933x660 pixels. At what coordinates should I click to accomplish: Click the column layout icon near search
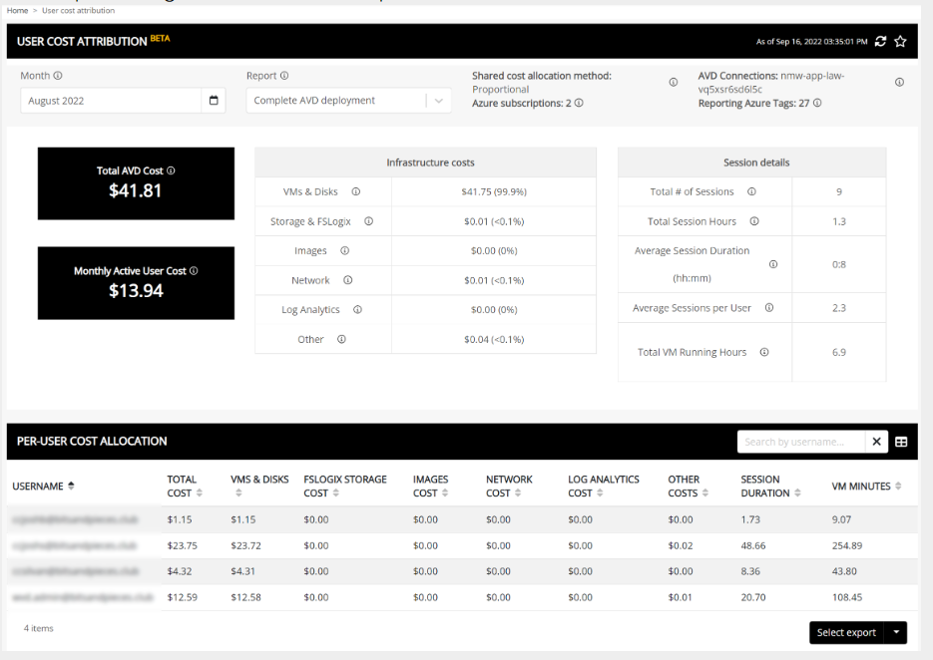tap(901, 442)
